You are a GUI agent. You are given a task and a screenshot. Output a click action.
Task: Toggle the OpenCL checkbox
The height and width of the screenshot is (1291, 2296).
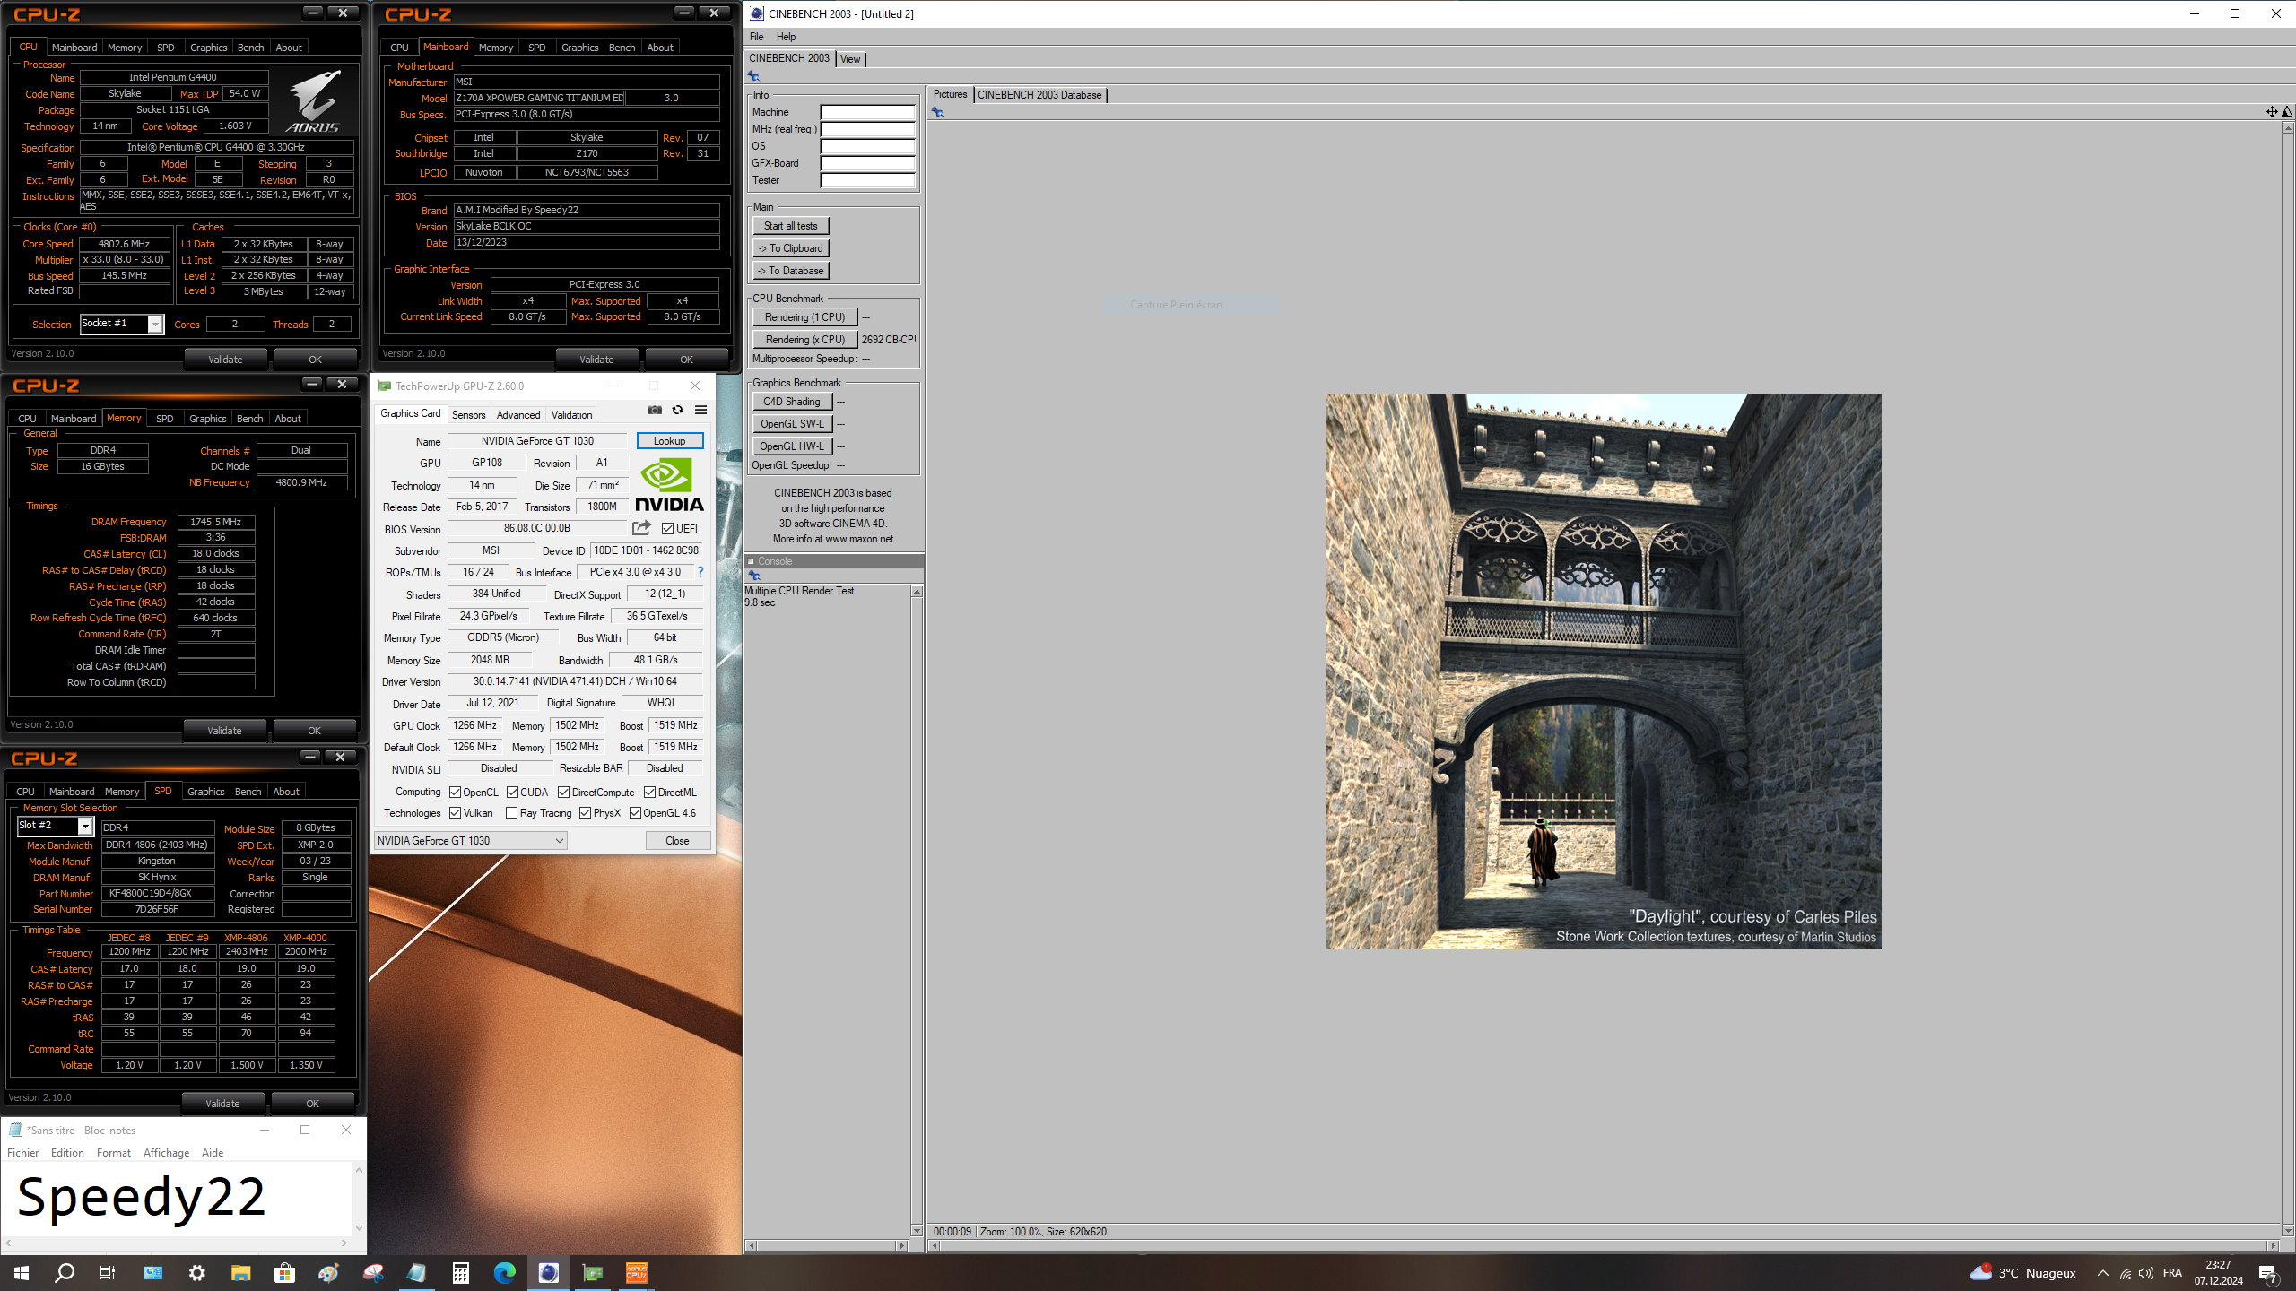coord(456,793)
